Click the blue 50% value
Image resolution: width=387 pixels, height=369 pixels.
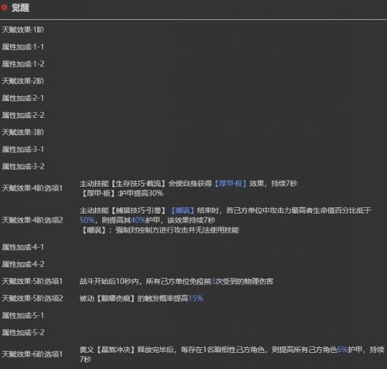[87, 220]
